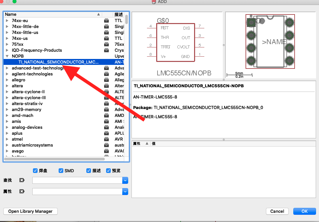
Task: Click the 值 value column header
Action: pos(233,144)
